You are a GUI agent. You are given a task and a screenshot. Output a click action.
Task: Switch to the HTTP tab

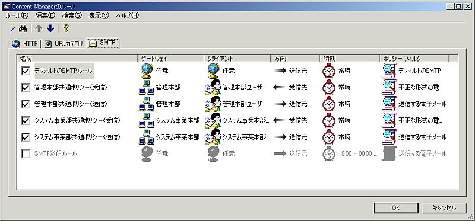(x=26, y=44)
